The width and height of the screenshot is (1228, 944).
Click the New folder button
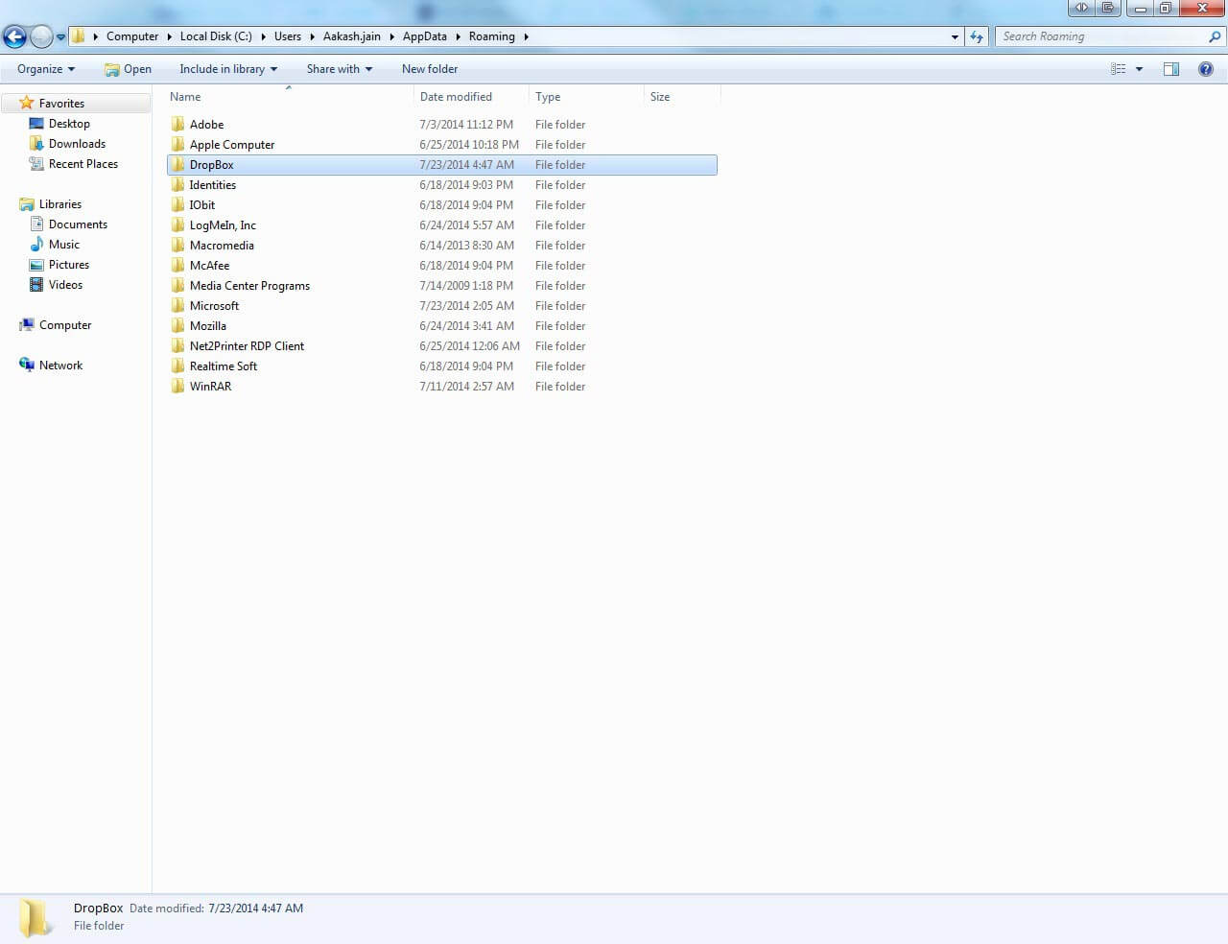(429, 69)
